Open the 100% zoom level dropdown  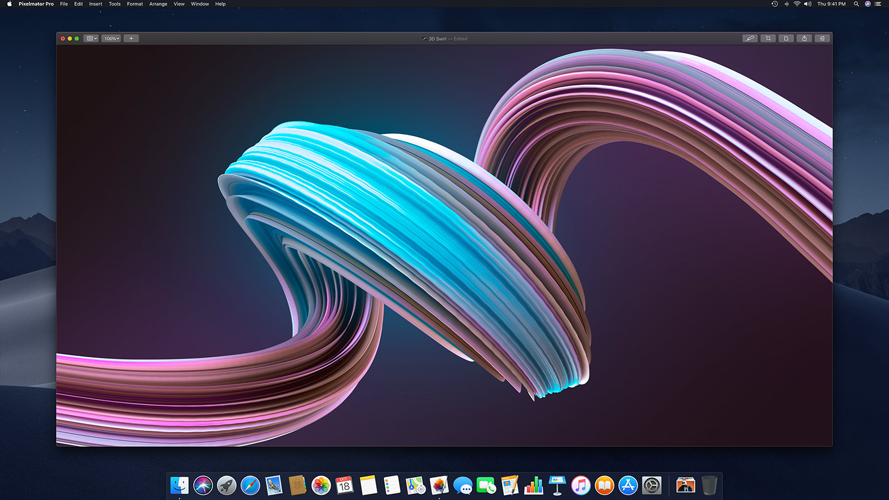coord(111,38)
